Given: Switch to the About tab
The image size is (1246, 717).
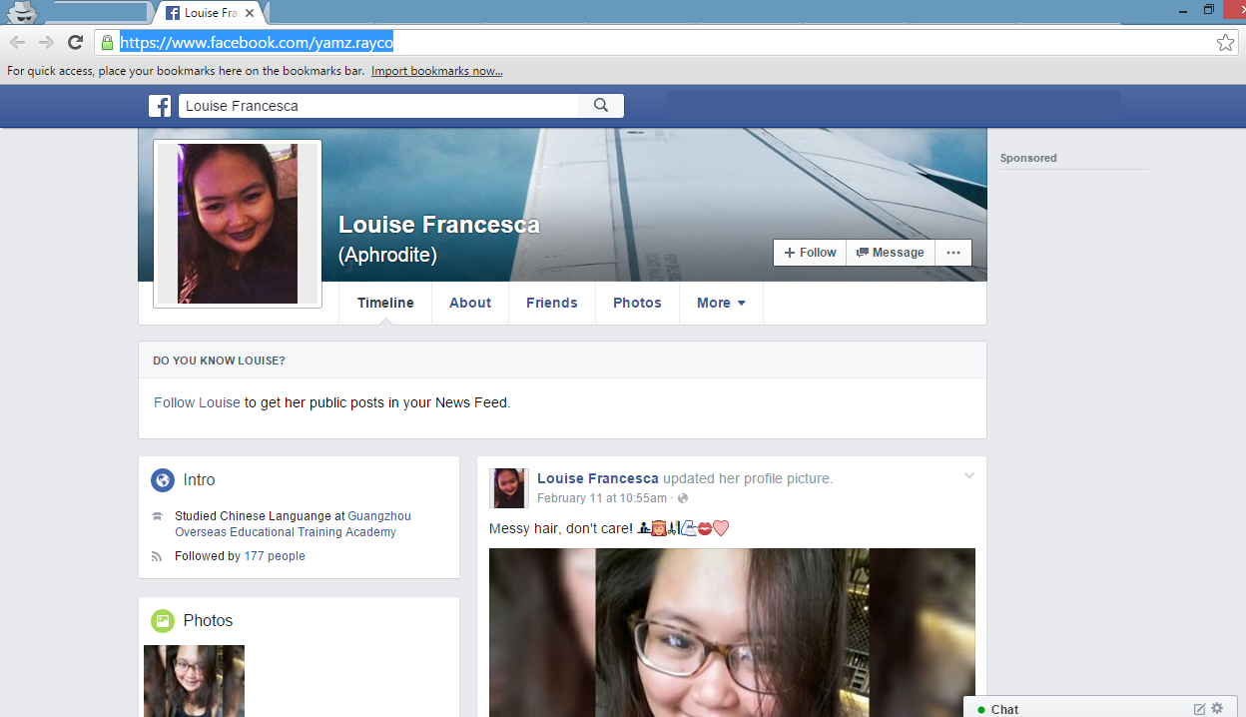Looking at the screenshot, I should tap(470, 303).
